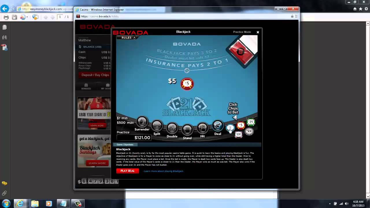The image size is (370, 208).
Task: Click the share/collaborate PDF toolbar icon
Action: 35,17
